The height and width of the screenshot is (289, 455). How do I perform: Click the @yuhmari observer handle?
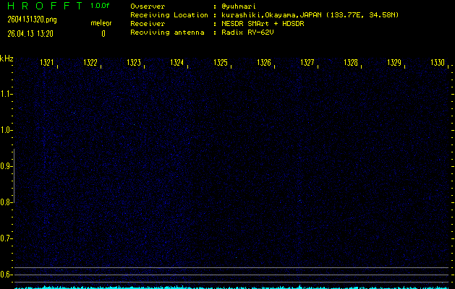point(238,7)
